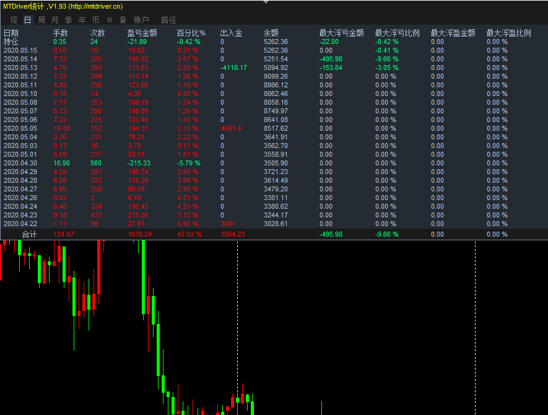Click the 最大浮亏金额 column header
Viewport: 548px width, 415px height.
341,33
